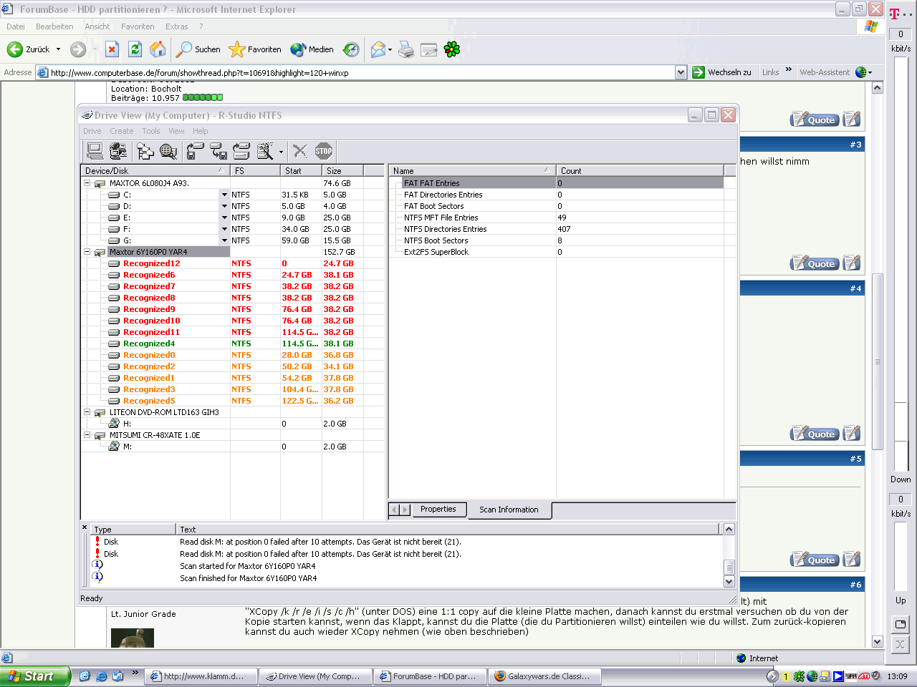Image resolution: width=917 pixels, height=687 pixels.
Task: Open the dropdown arrow on the C: drive row
Action: [x=224, y=195]
